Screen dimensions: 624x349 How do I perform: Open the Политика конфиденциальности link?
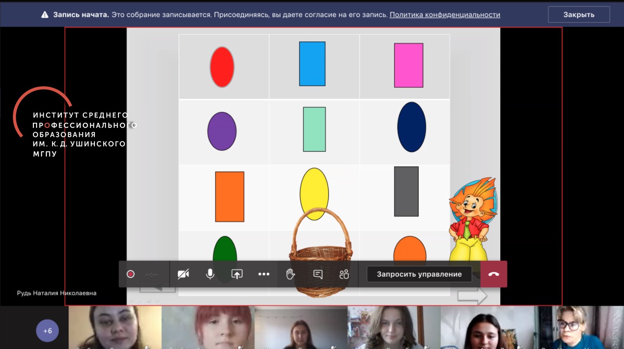click(x=445, y=15)
